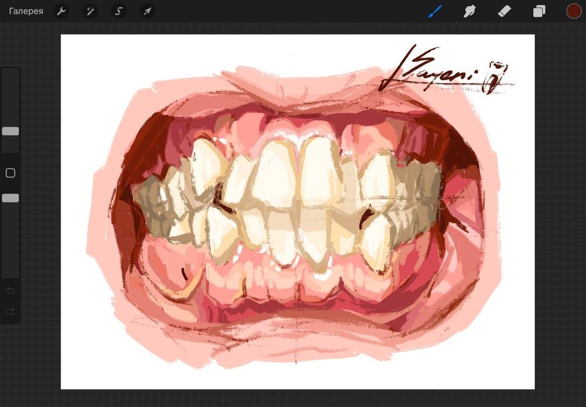
Task: Open the active color swatch picker
Action: tap(574, 11)
